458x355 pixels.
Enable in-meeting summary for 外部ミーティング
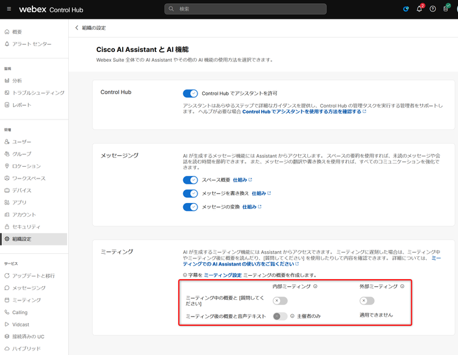(x=367, y=300)
